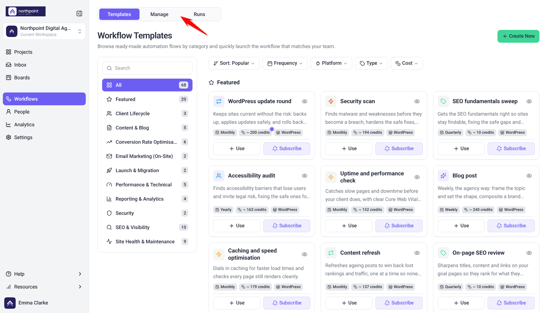Viewport: 548px width, 313px height.
Task: Click the template Search field
Action: (x=147, y=68)
